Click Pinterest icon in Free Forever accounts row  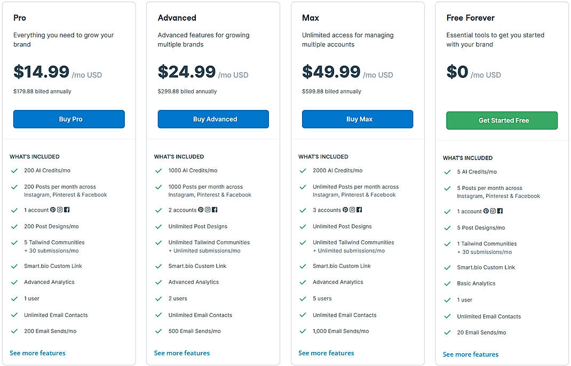[x=486, y=211]
